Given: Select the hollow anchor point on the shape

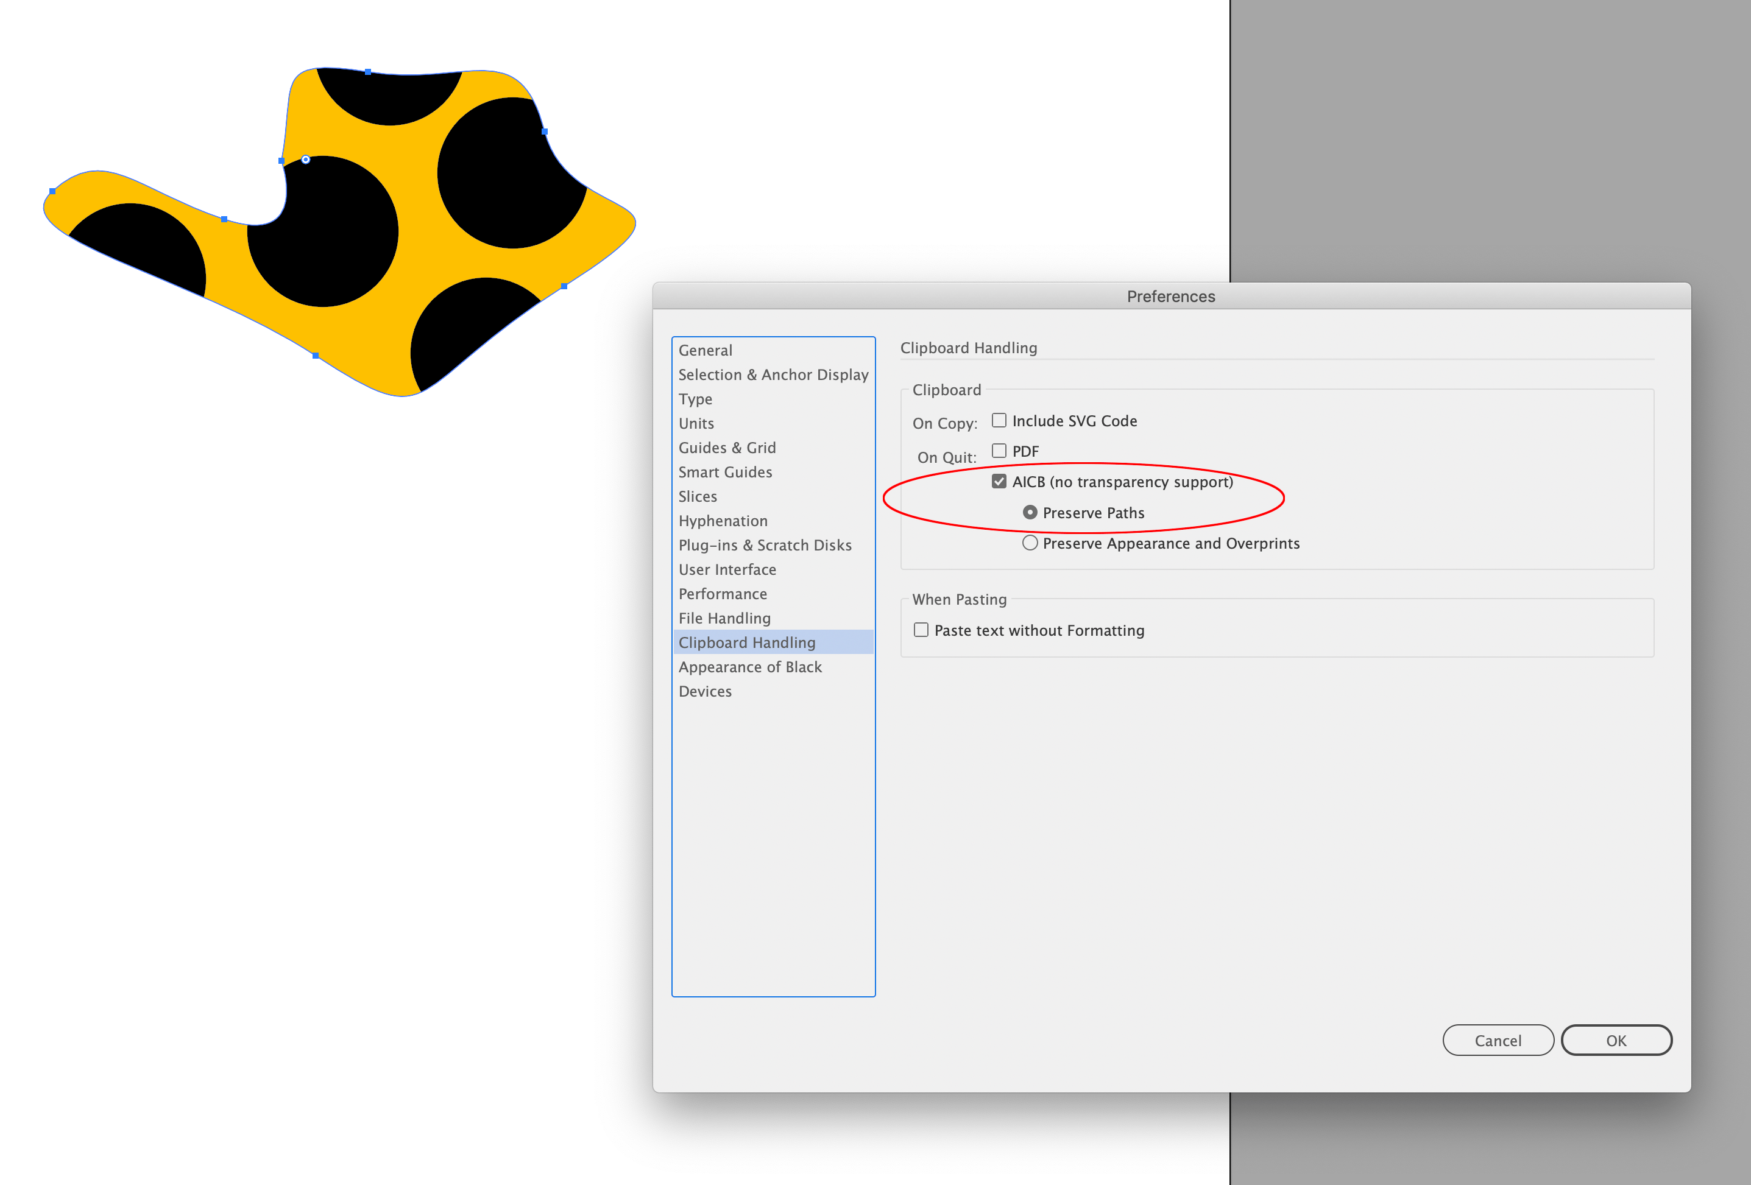Looking at the screenshot, I should tap(306, 160).
